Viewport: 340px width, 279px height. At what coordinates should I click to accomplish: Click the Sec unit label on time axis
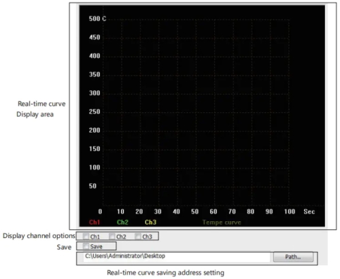(309, 212)
